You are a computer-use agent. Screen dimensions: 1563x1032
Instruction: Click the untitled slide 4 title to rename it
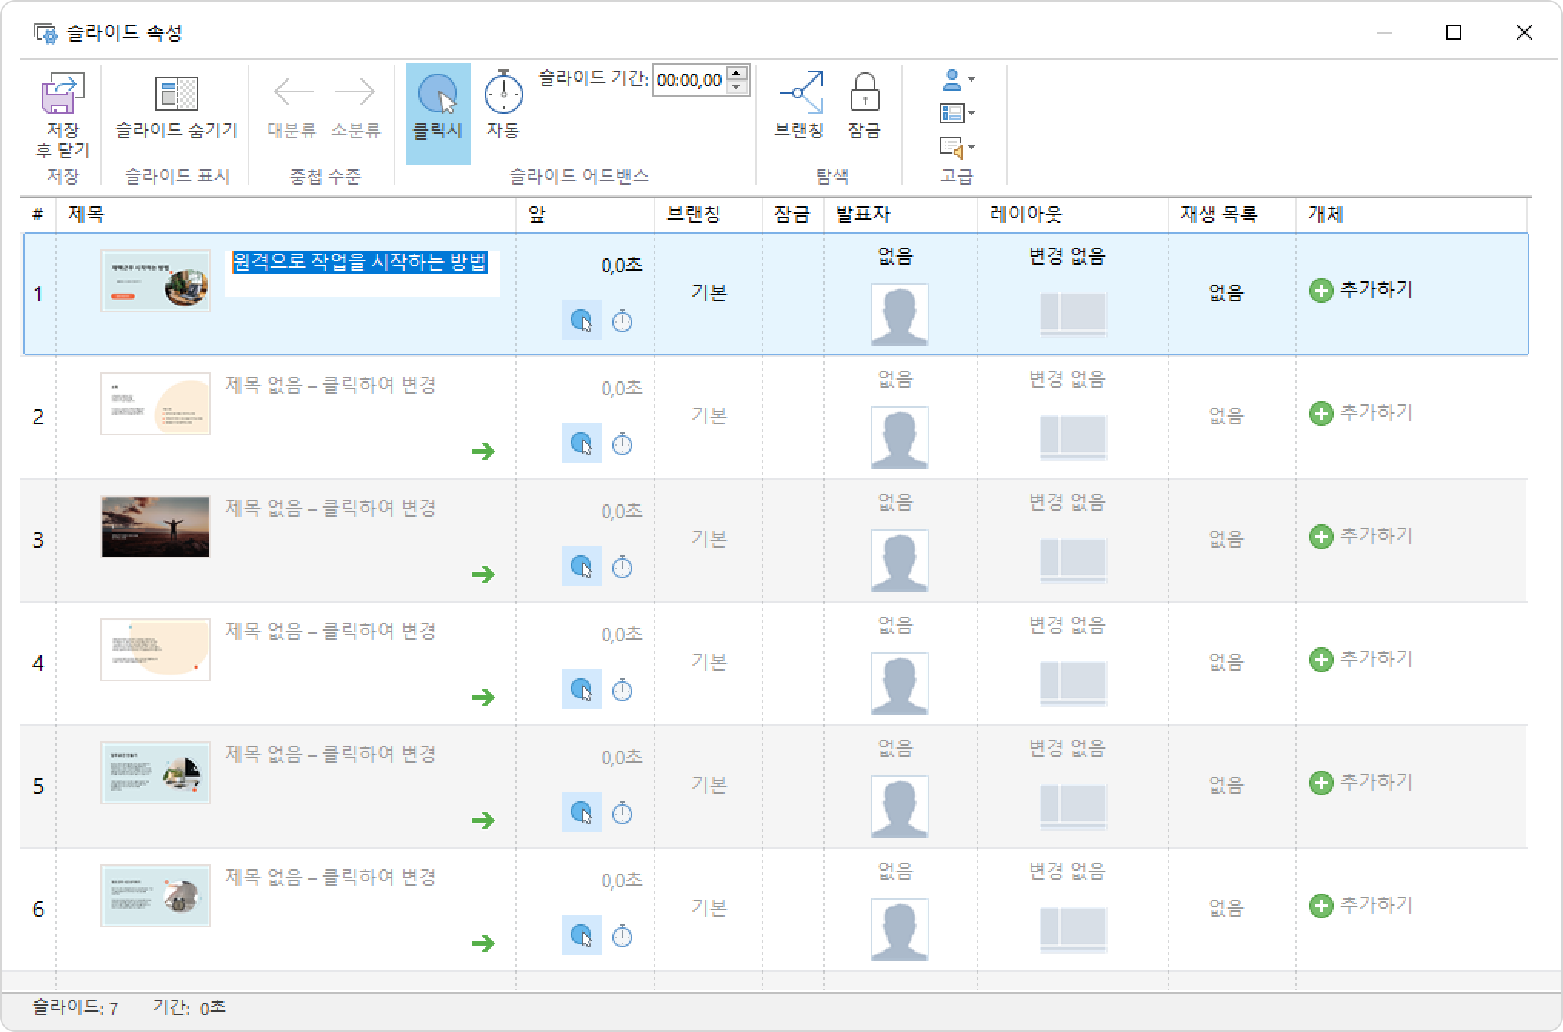(x=330, y=631)
